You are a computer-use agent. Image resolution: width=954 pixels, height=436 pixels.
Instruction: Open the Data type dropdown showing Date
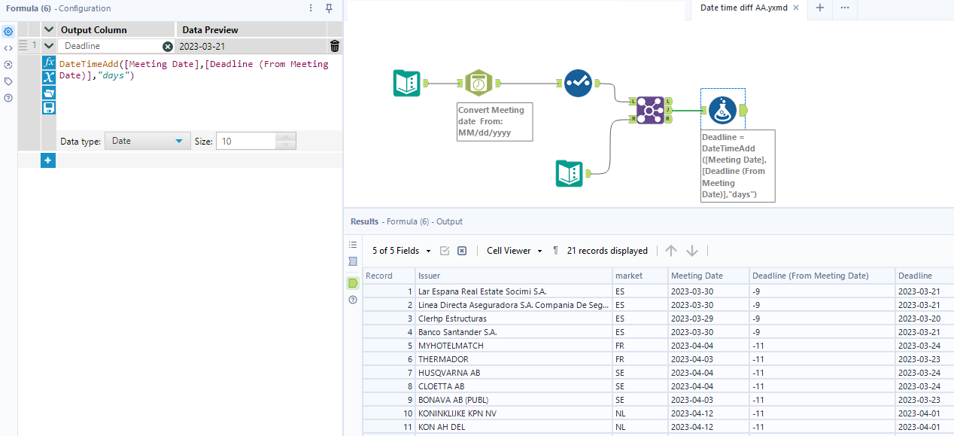click(147, 141)
